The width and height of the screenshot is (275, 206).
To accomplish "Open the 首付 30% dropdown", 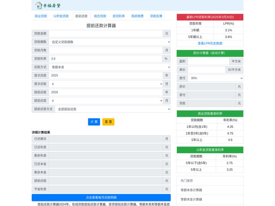I will coord(215,78).
